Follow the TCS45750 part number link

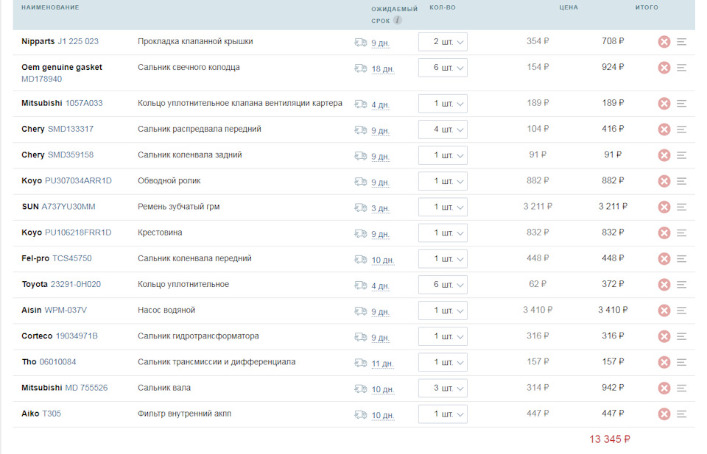click(x=71, y=258)
